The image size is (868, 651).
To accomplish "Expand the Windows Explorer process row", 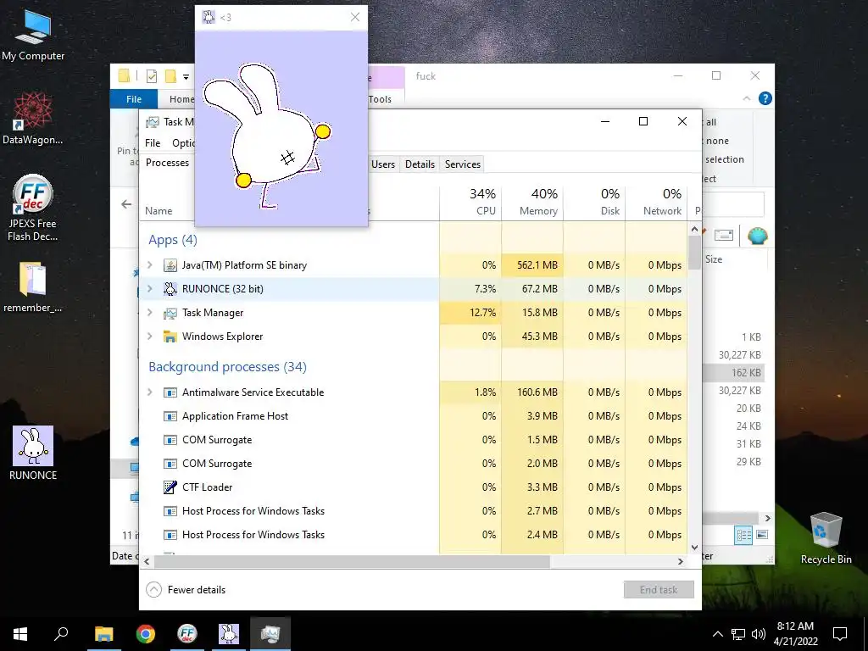I will coord(149,337).
